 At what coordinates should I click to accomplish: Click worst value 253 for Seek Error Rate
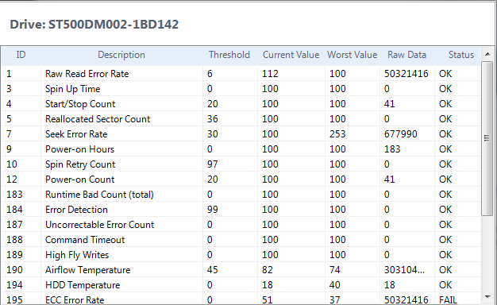337,134
